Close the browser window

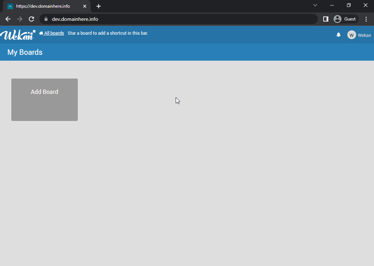pyautogui.click(x=365, y=5)
